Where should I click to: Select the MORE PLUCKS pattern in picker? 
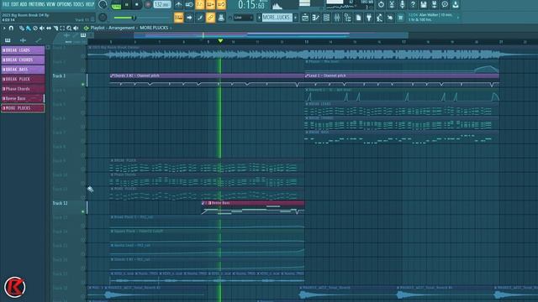(x=23, y=108)
